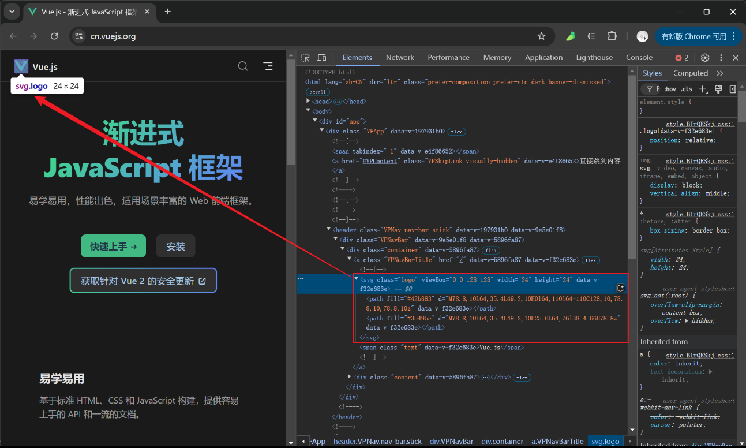Collapse the header VPNav node
Screen dimensions: 746x448
pos(329,230)
